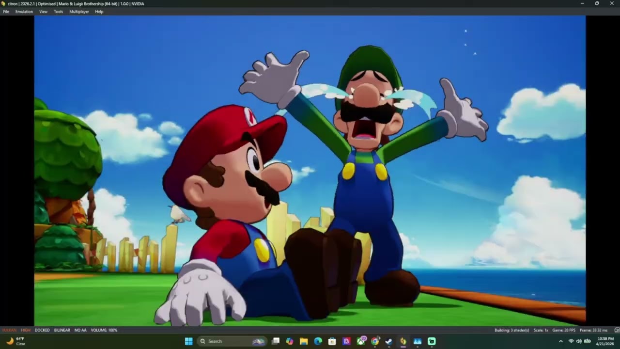Open Copilot from the taskbar
Image resolution: width=620 pixels, height=349 pixels.
point(290,341)
